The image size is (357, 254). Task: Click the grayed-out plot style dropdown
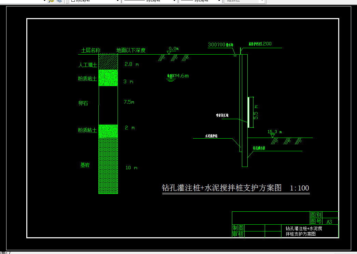244,1
